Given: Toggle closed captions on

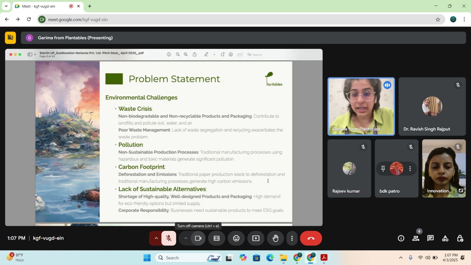Looking at the screenshot, I should coord(217,238).
